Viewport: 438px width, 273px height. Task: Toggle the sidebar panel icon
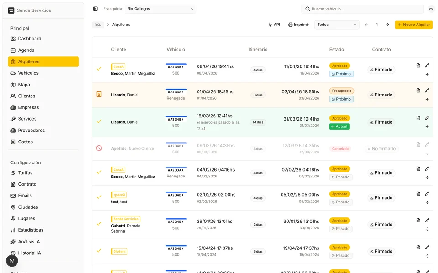(x=95, y=9)
